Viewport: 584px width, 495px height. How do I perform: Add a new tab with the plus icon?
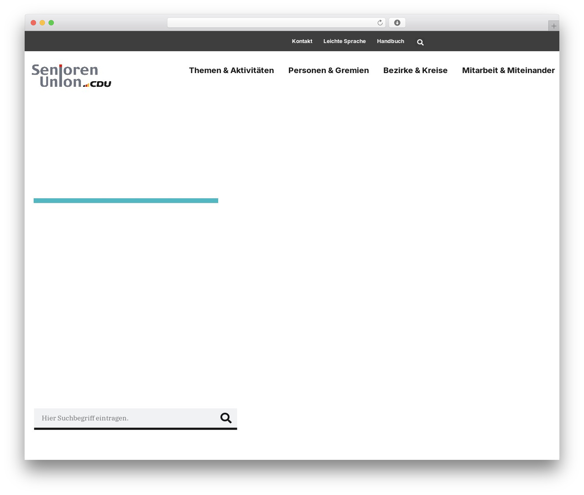(553, 26)
